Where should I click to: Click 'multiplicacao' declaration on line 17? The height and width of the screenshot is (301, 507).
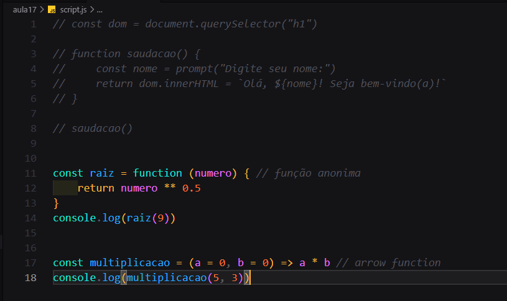point(129,263)
